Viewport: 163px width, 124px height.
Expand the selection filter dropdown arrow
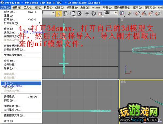coord(53,13)
